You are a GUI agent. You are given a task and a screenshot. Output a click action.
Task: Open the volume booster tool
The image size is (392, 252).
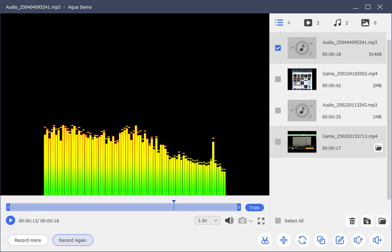(377, 240)
